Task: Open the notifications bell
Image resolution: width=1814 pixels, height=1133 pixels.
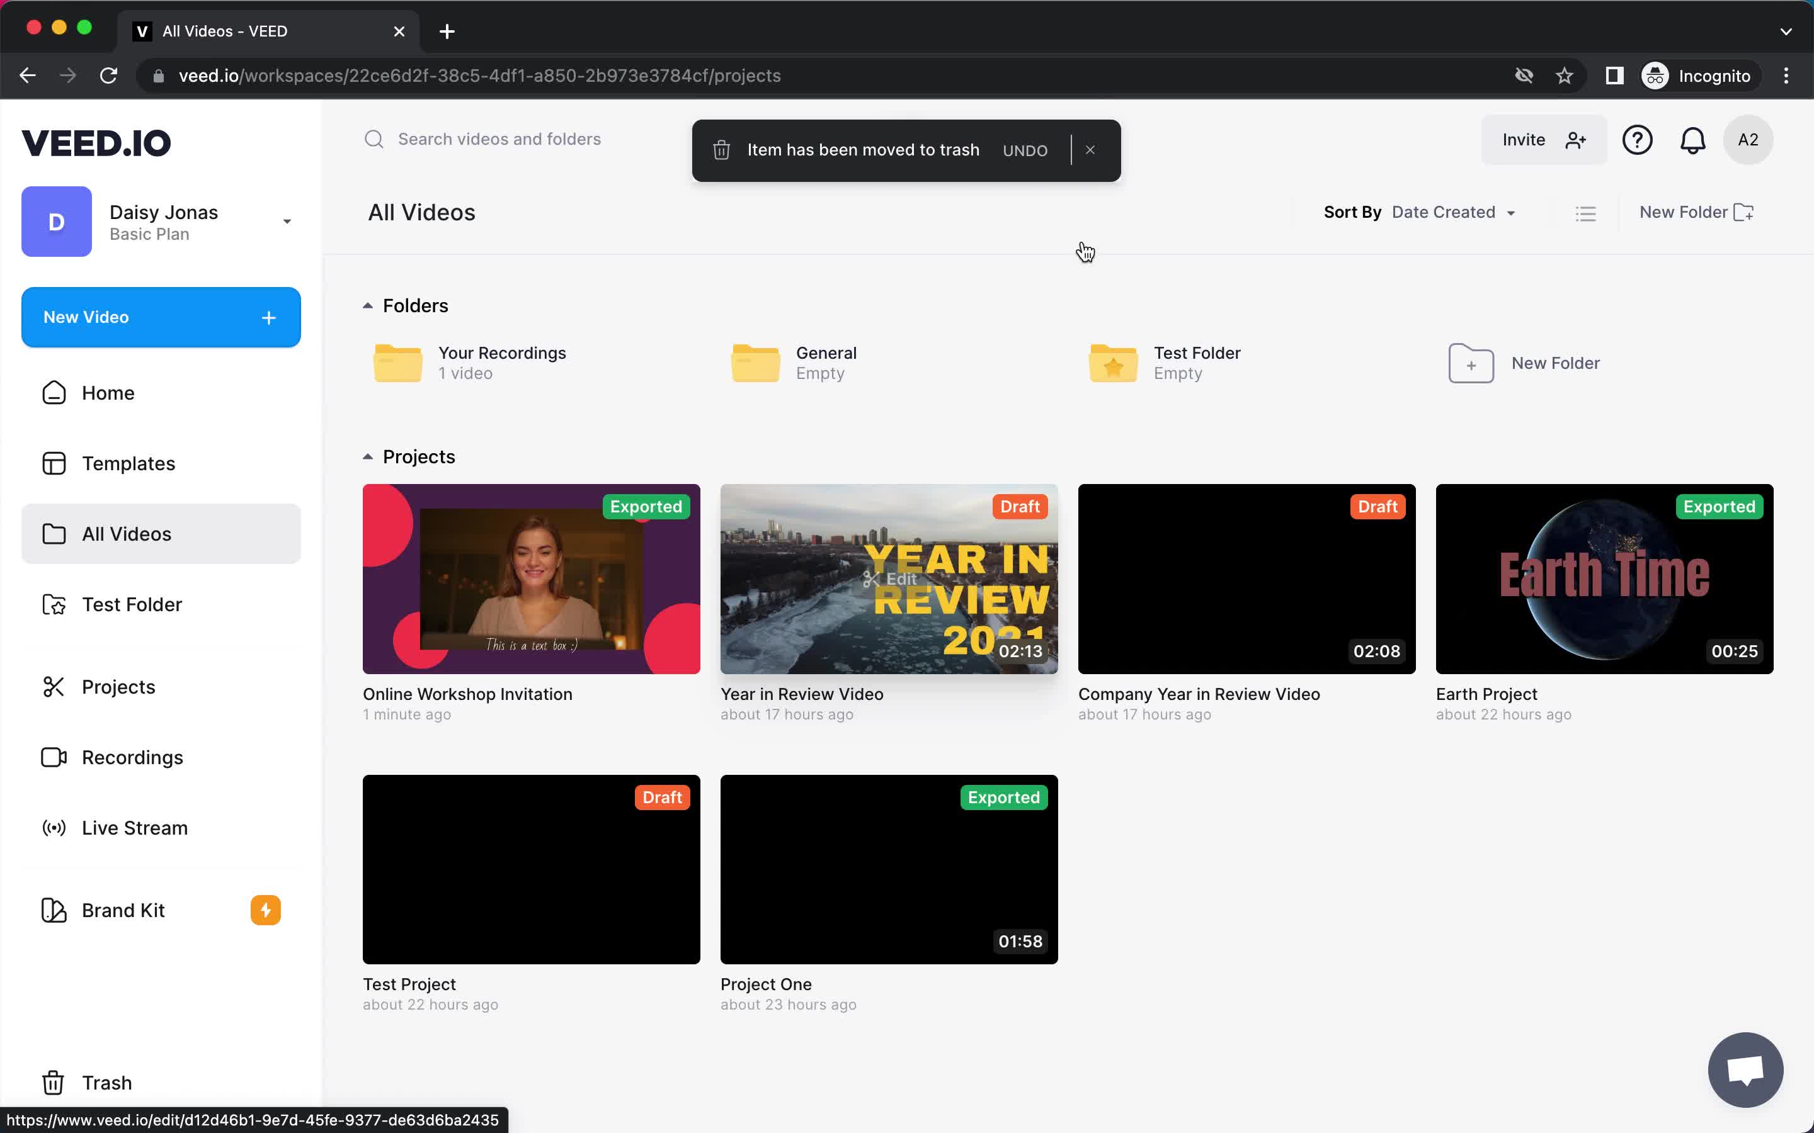Action: pos(1692,140)
